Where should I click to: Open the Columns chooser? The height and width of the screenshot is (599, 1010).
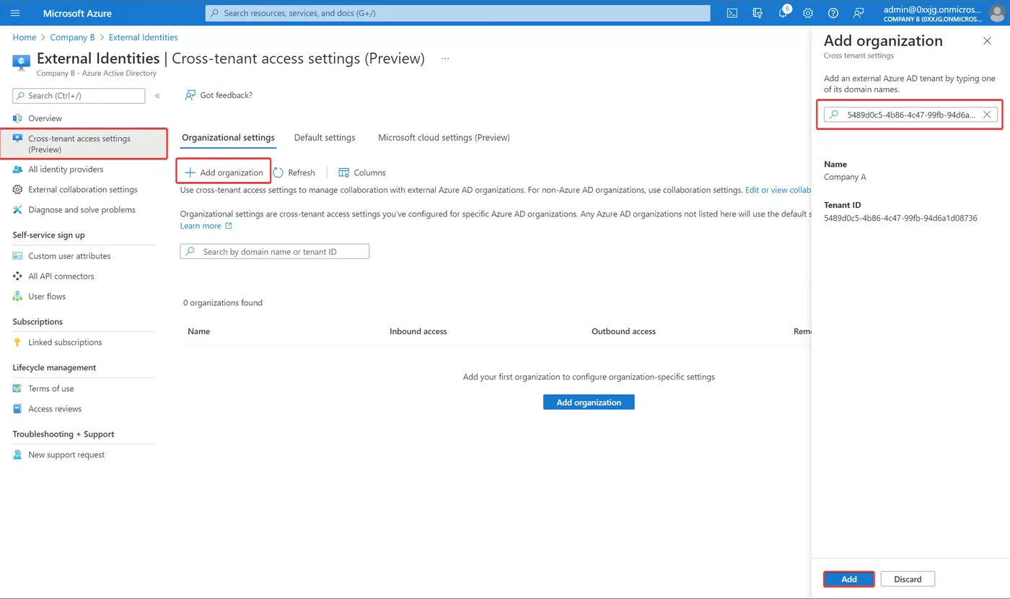(362, 172)
